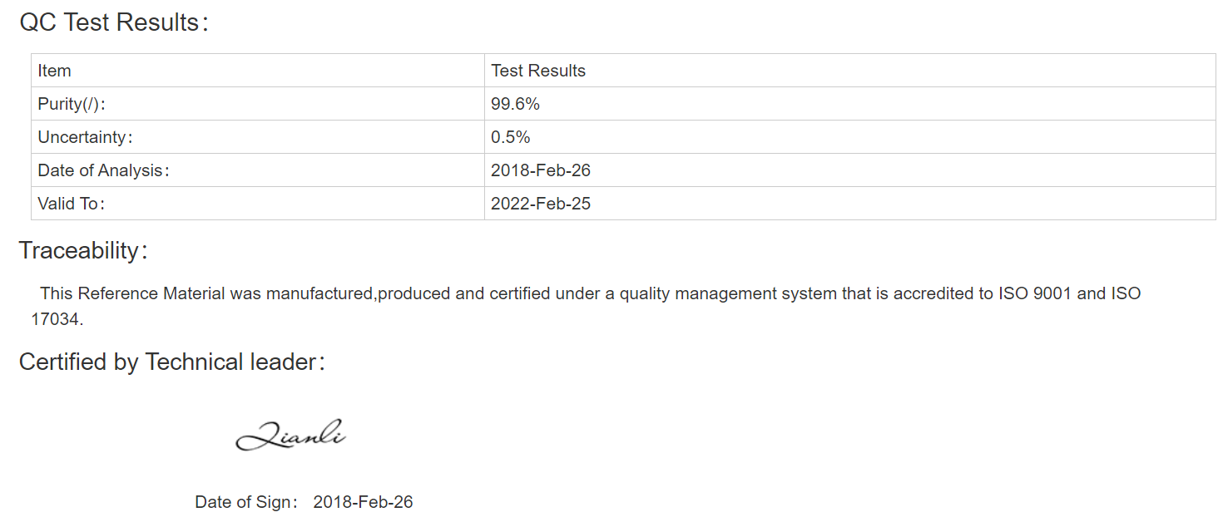Viewport: 1223px width, 522px height.
Task: Click the Traceability section heading
Action: [x=84, y=250]
